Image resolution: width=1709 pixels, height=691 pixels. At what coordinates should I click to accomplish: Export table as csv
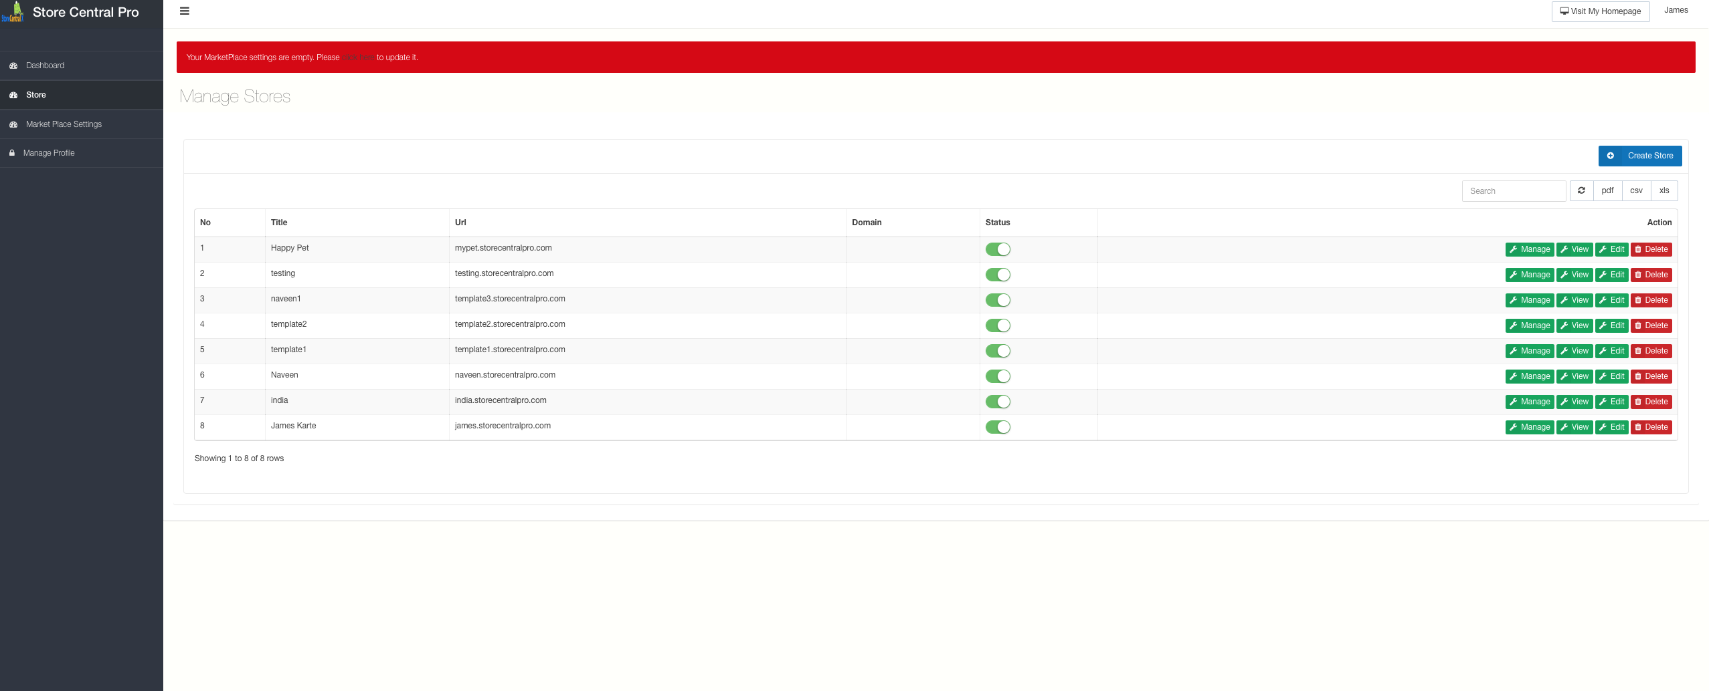coord(1636,190)
